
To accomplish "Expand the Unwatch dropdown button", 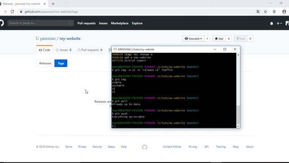I will click(x=193, y=38).
